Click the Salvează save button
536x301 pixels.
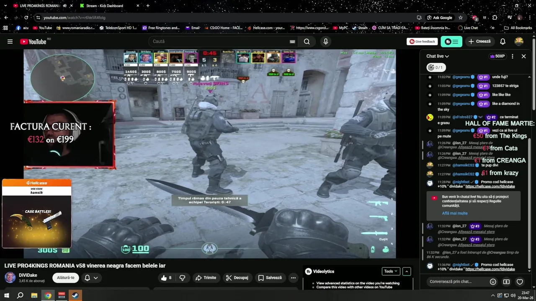click(x=270, y=278)
